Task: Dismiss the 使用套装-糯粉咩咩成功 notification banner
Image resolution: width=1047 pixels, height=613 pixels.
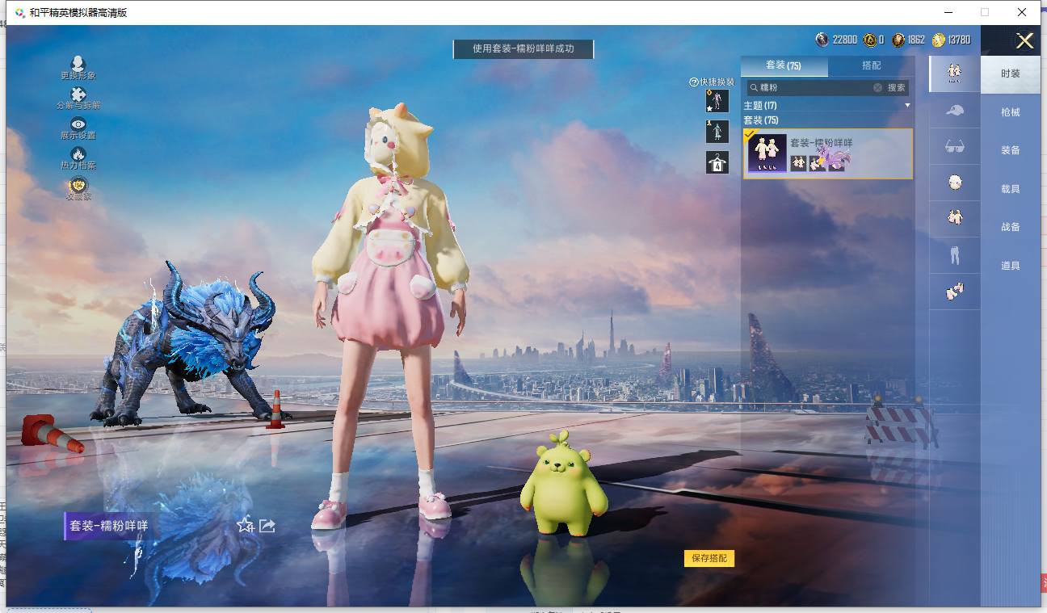Action: pyautogui.click(x=523, y=48)
